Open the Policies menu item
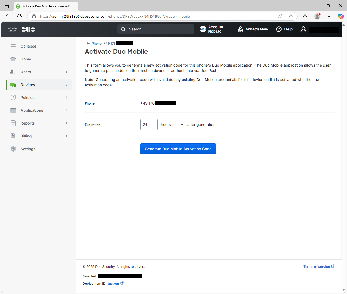Viewport: 347px width, 294px height. (39, 98)
